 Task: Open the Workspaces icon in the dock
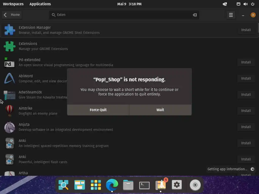point(80,185)
